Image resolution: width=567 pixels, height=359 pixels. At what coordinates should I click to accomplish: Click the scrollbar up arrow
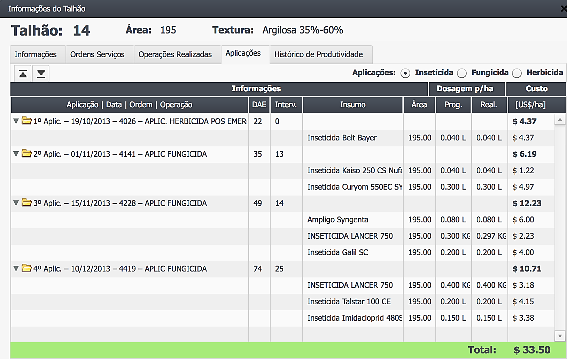click(x=560, y=120)
